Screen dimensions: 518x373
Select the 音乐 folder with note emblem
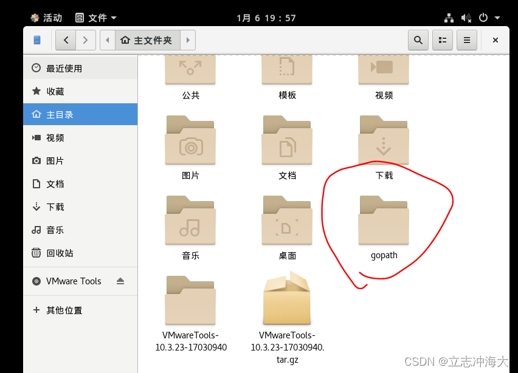(x=190, y=220)
